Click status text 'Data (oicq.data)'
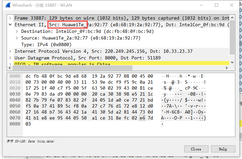This screenshot has width=242, height=159. pos(41,141)
